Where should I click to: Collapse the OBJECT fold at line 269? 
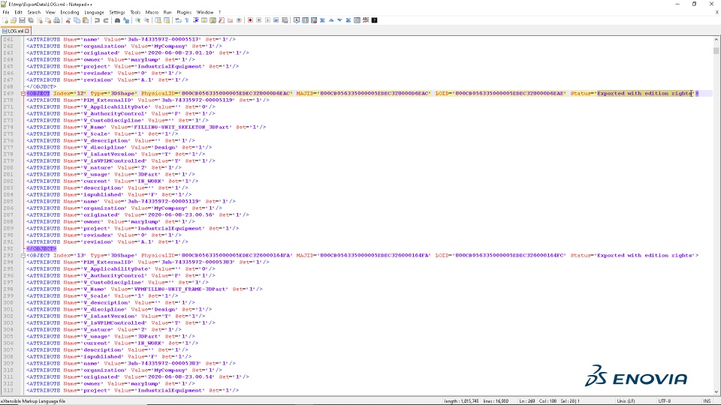coord(23,94)
